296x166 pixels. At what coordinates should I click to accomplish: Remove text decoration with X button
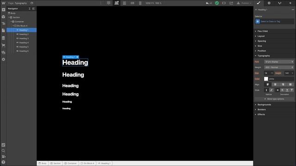(277, 90)
